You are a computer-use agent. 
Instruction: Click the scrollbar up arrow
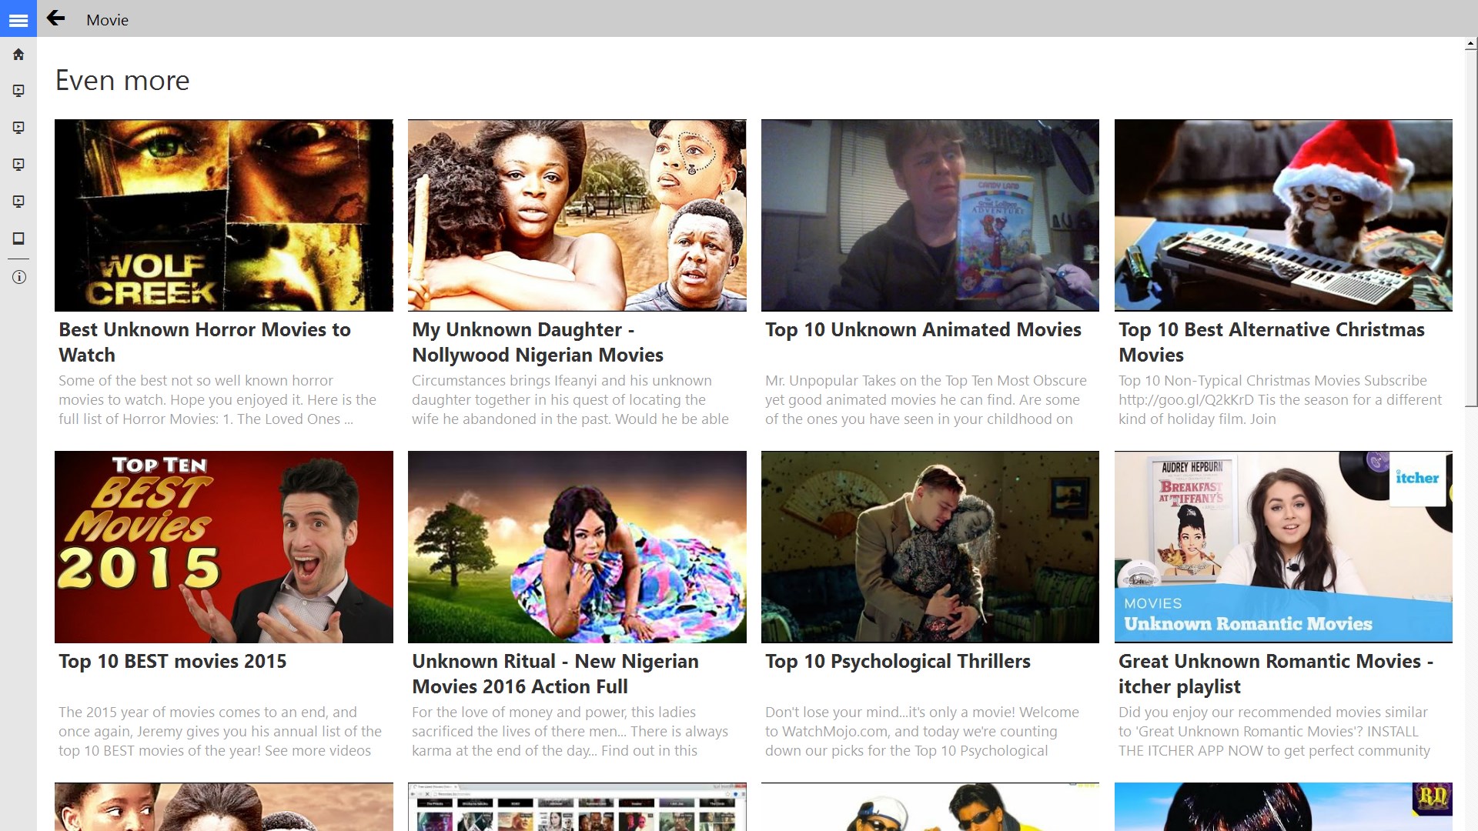click(1471, 45)
